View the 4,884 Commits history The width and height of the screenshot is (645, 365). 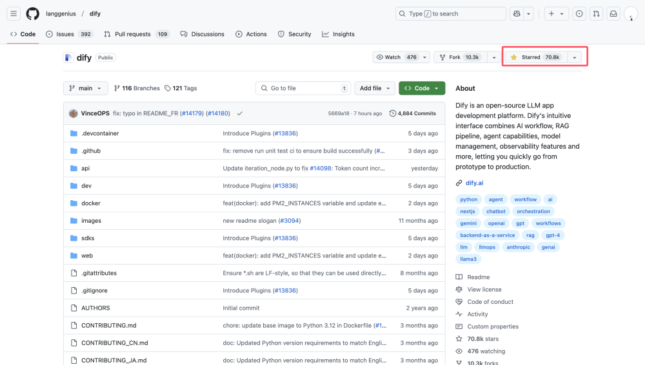point(413,113)
